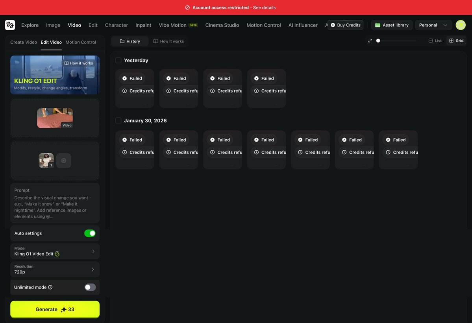
Task: Switch to List view
Action: [435, 41]
